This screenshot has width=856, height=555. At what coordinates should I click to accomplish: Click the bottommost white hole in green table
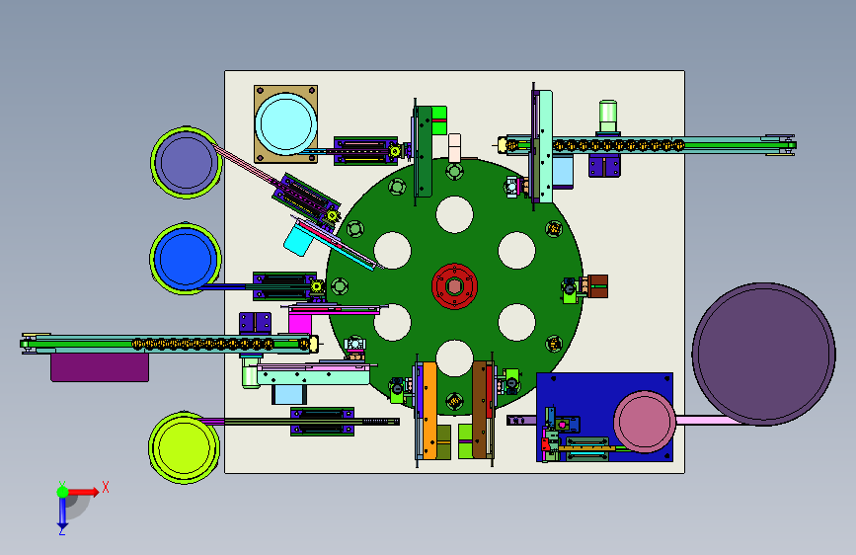454,358
